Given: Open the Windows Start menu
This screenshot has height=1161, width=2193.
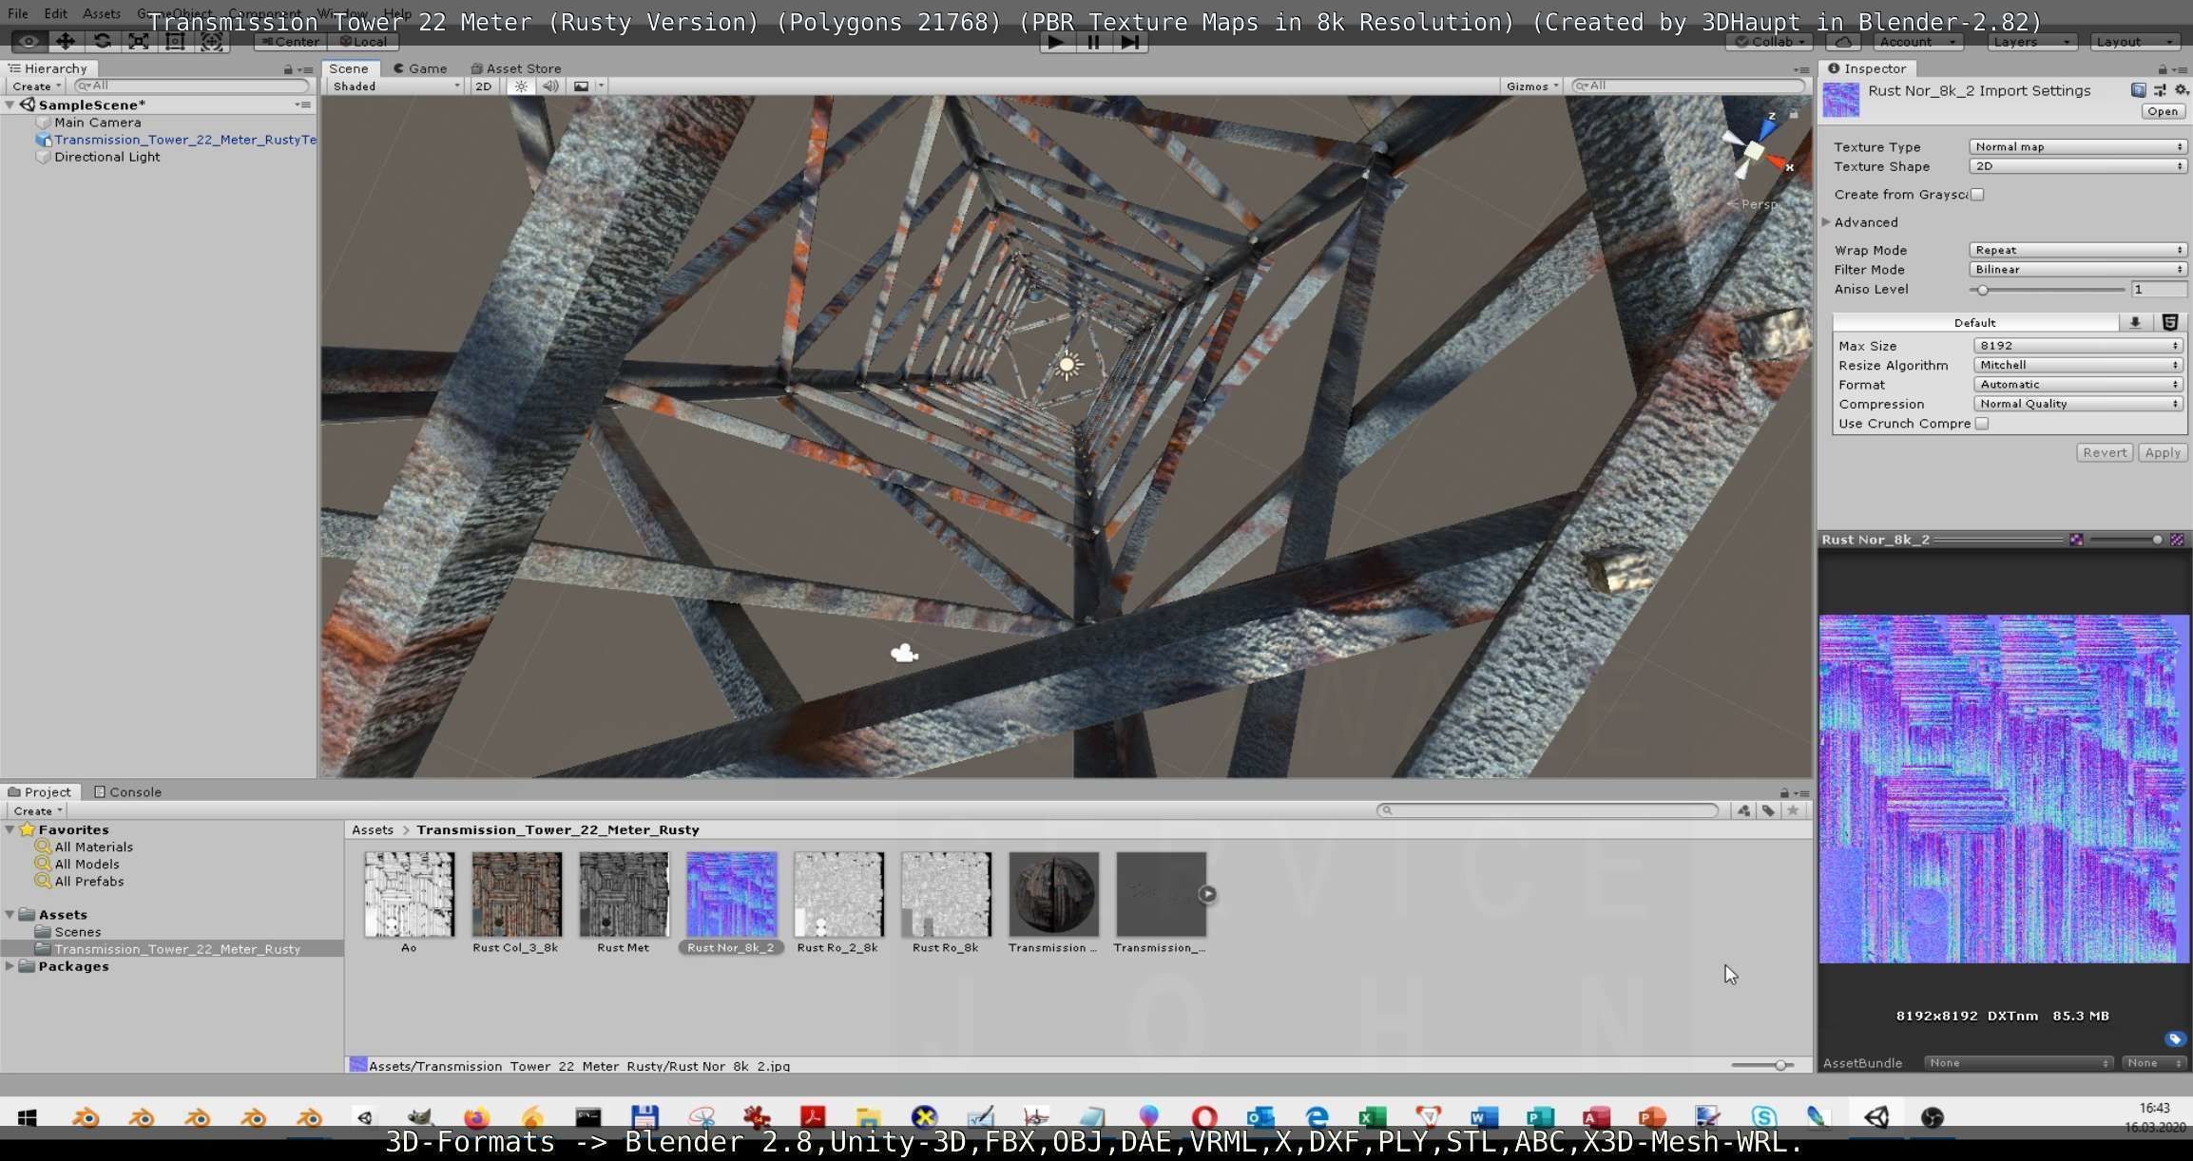Looking at the screenshot, I should coord(27,1117).
